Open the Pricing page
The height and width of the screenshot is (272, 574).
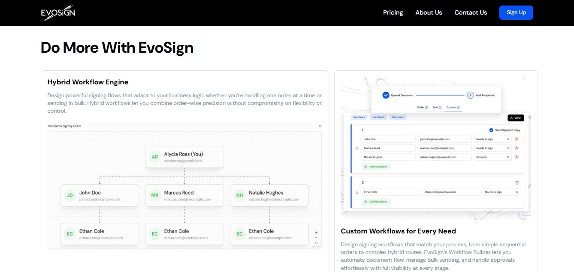393,12
